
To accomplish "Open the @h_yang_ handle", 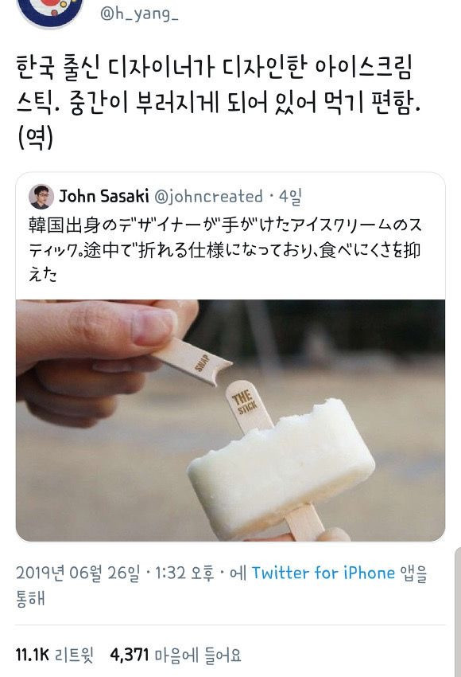I will (139, 14).
